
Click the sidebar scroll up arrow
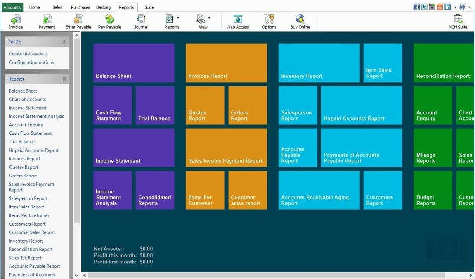(x=76, y=36)
